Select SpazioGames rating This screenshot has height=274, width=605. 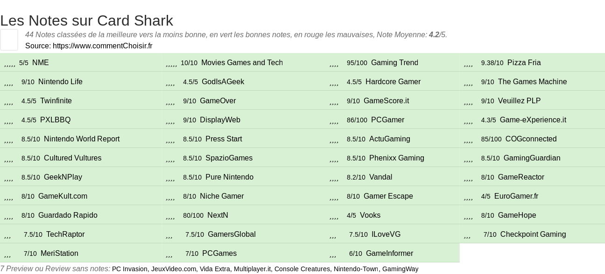point(243,158)
